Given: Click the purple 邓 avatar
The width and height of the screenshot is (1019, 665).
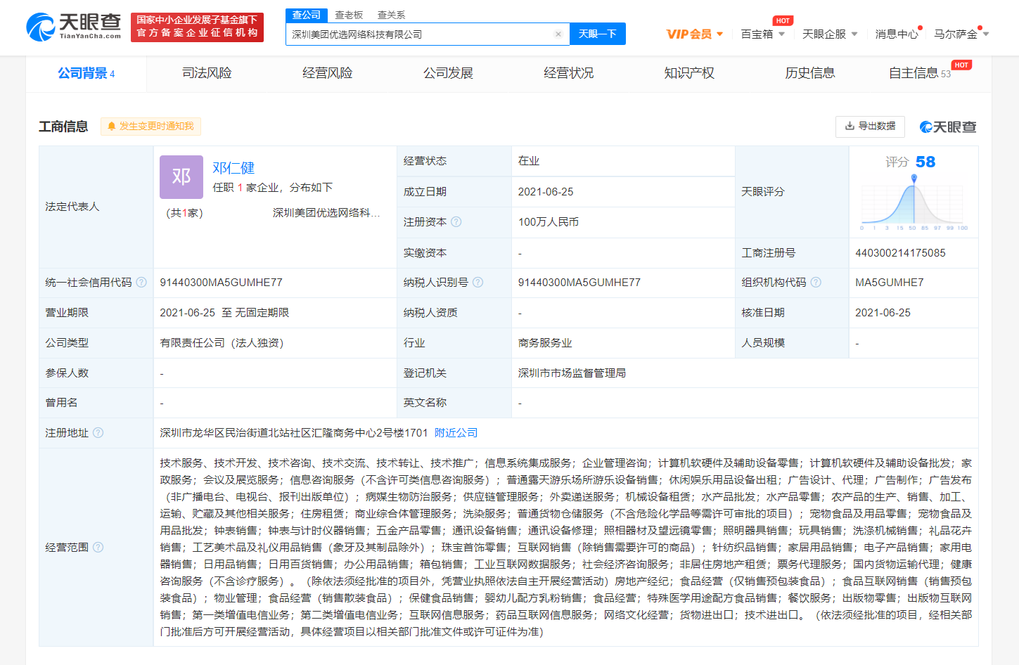Looking at the screenshot, I should (x=181, y=177).
